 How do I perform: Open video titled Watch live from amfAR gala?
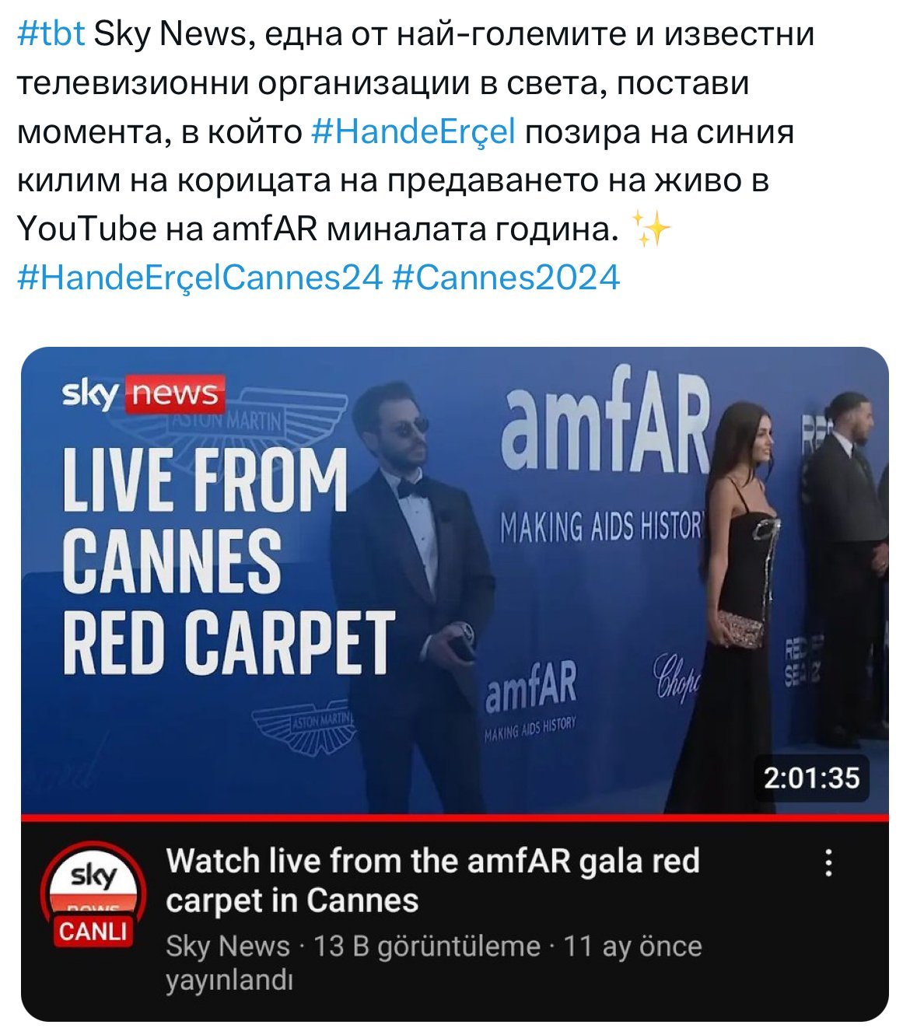432,880
